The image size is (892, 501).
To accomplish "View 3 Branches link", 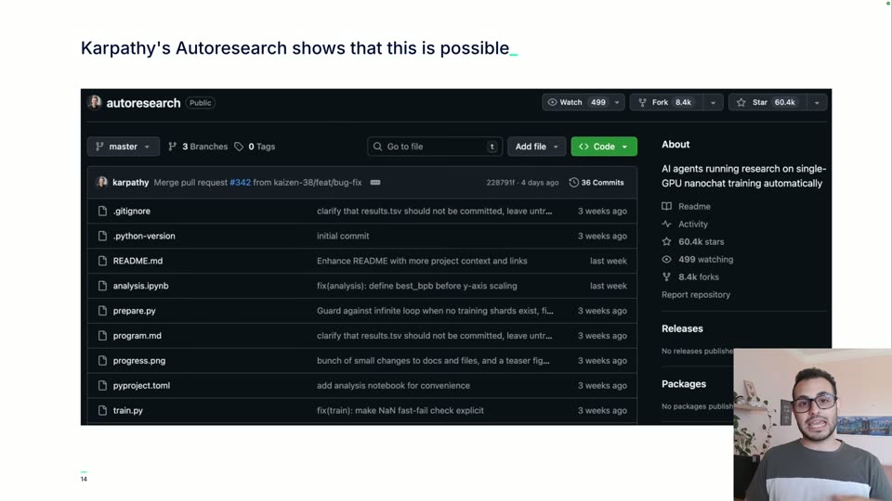I will (x=204, y=147).
